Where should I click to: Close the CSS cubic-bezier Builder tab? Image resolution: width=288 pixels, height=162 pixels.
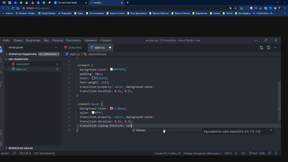86,3
